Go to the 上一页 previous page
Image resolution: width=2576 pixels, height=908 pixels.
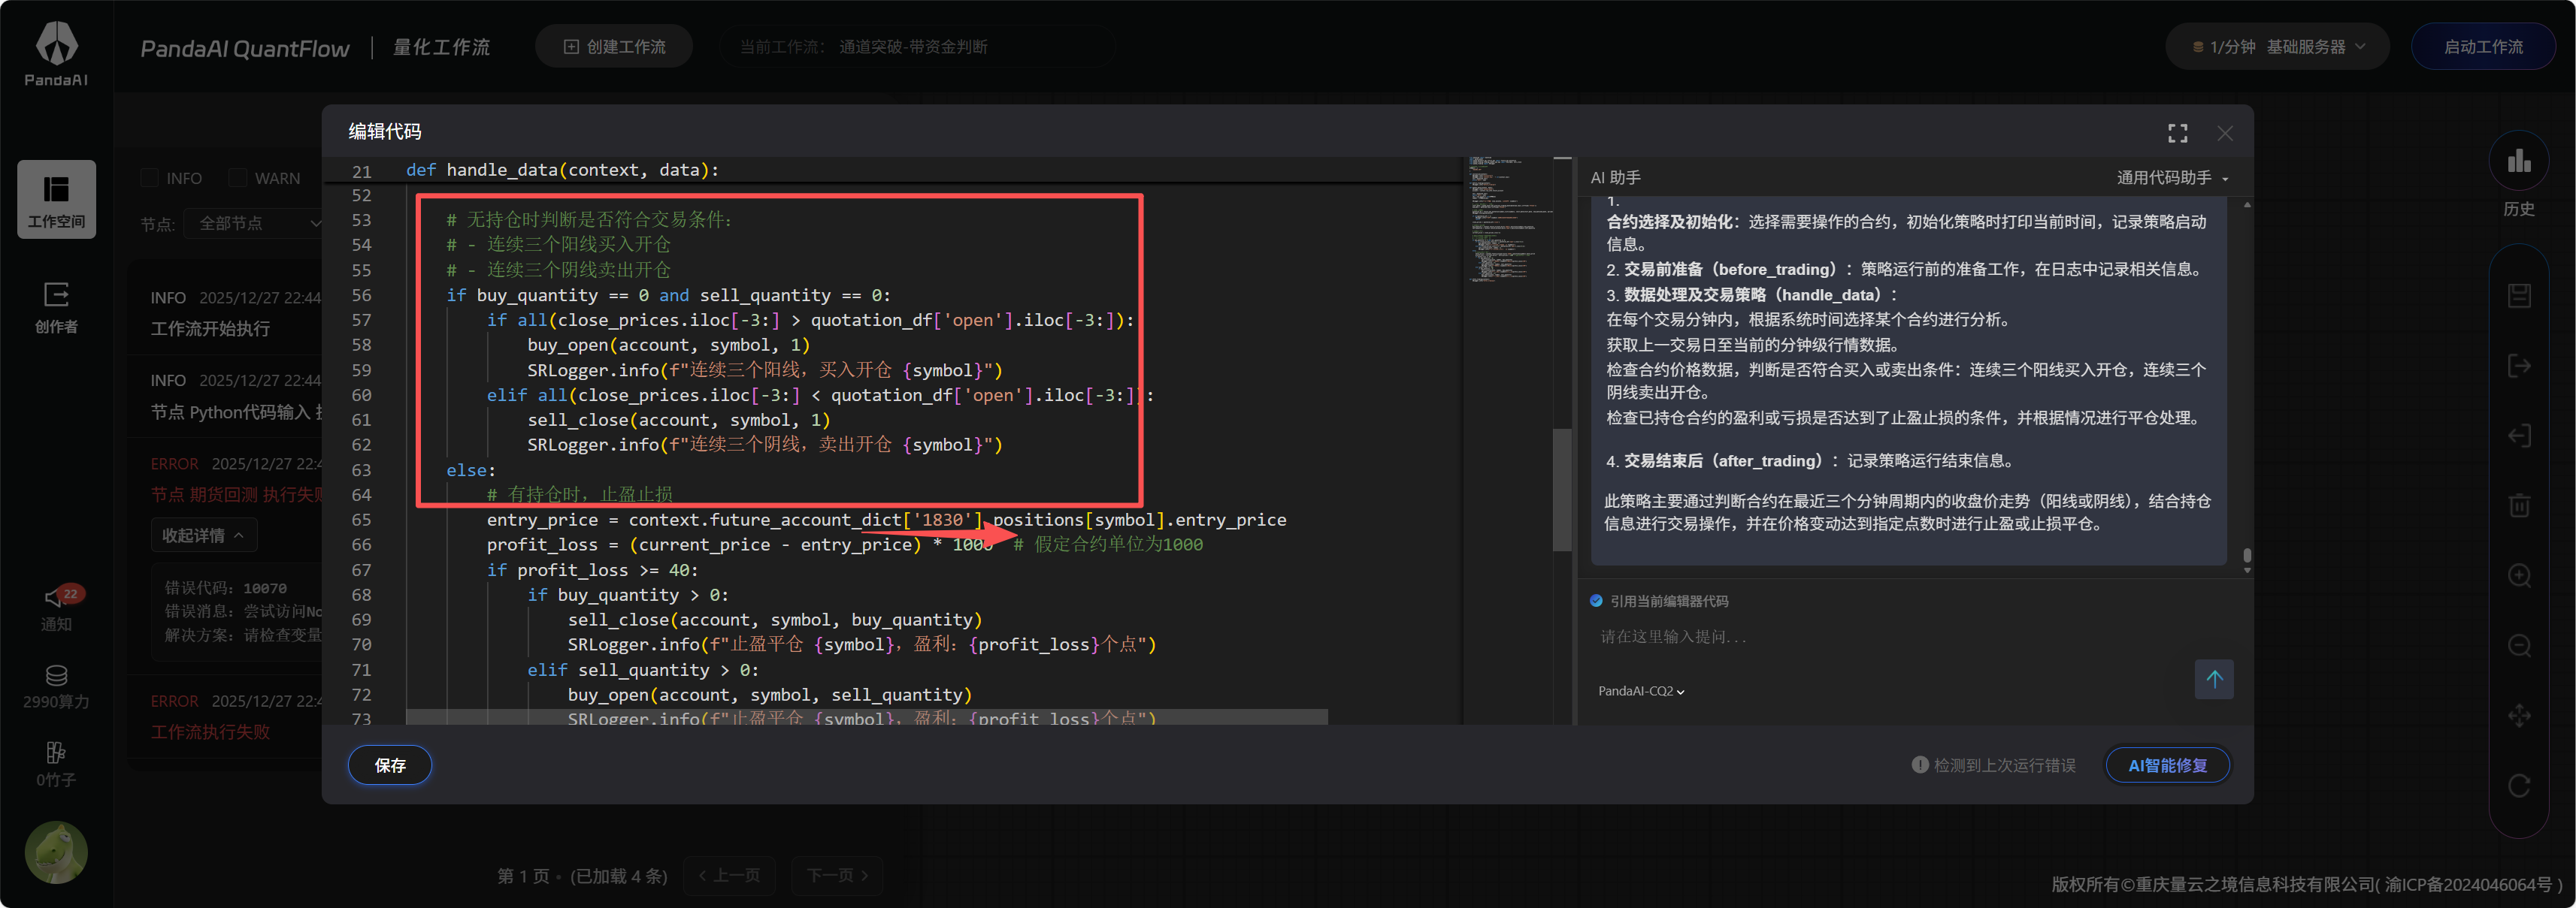[x=730, y=876]
